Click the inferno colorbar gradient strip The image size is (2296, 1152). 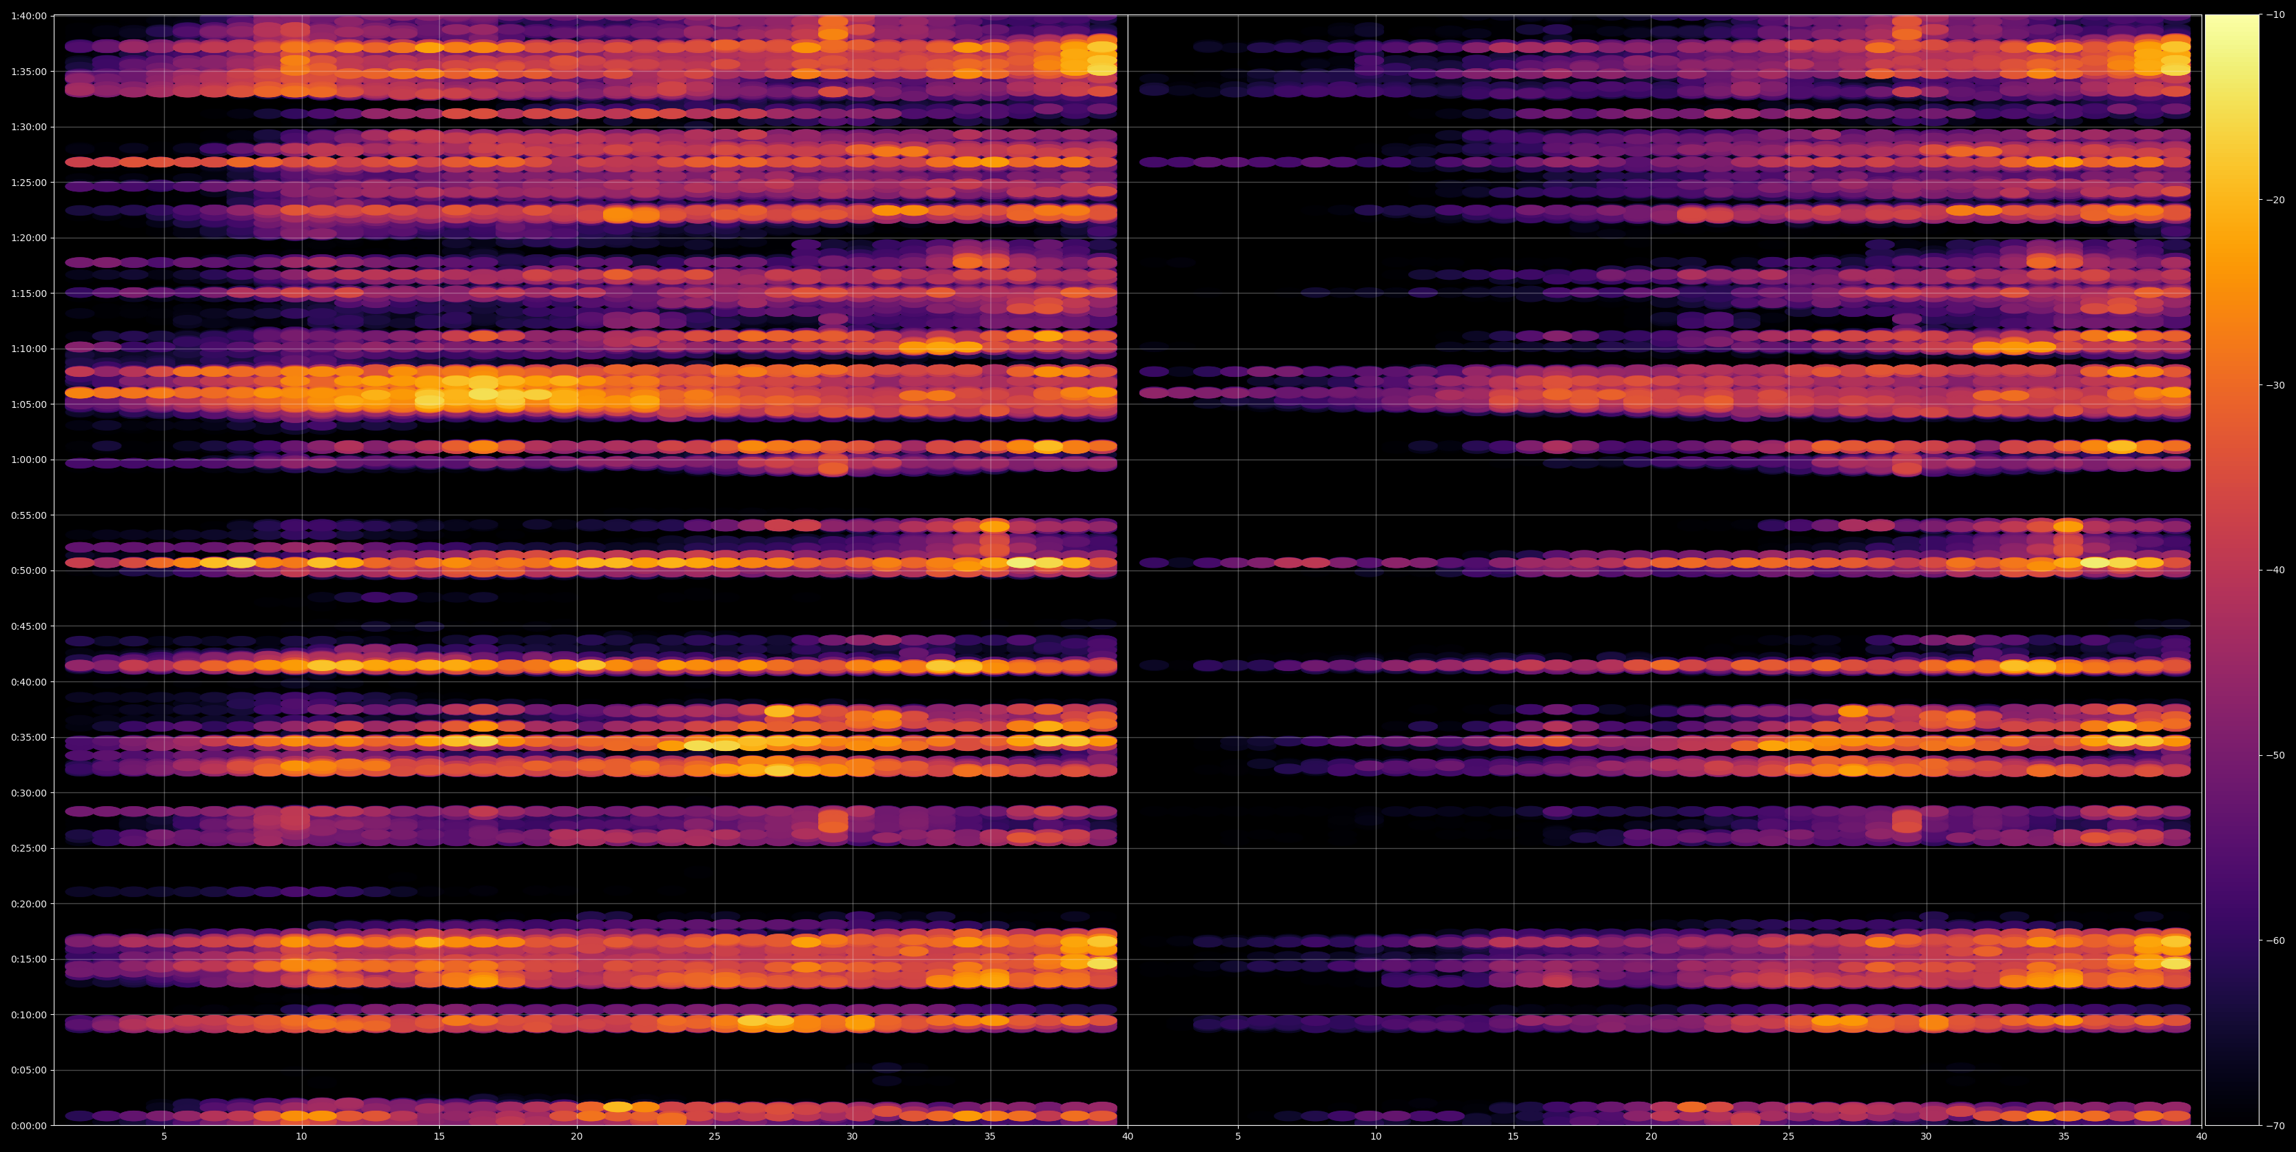(x=2232, y=570)
